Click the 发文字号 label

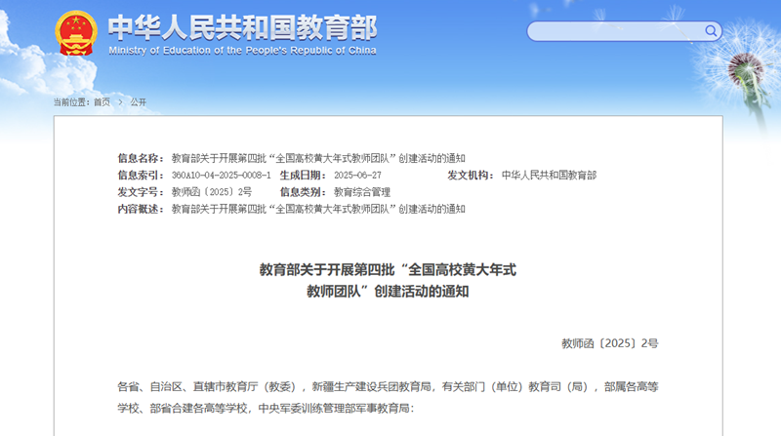[141, 192]
